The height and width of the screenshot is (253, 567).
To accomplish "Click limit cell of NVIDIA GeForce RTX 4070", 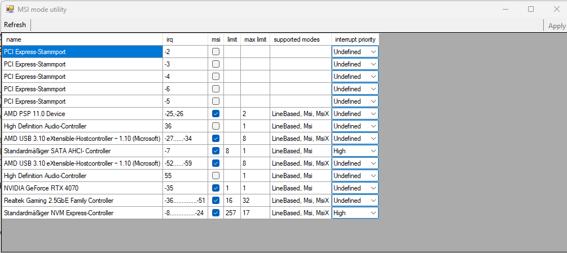I will (x=232, y=188).
